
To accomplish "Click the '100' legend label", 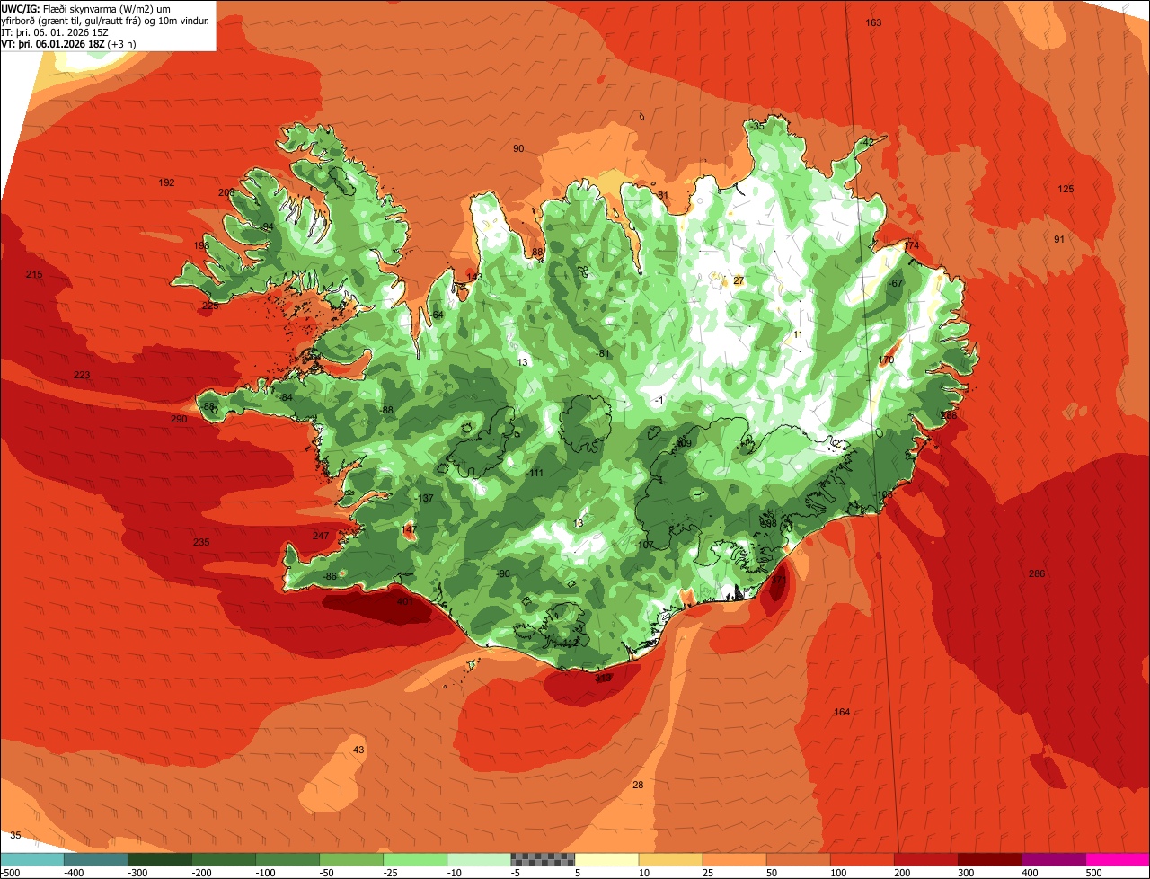I will click(x=840, y=873).
